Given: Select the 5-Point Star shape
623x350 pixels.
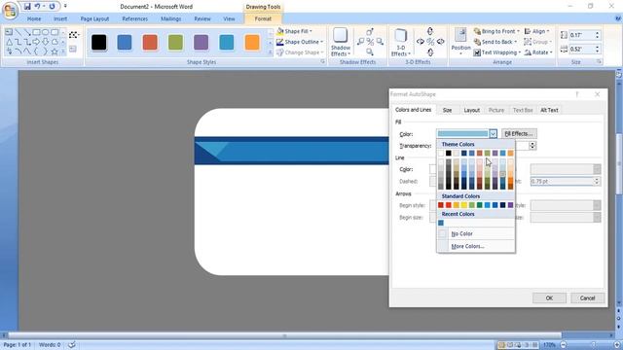Looking at the screenshot, I should pos(55,52).
